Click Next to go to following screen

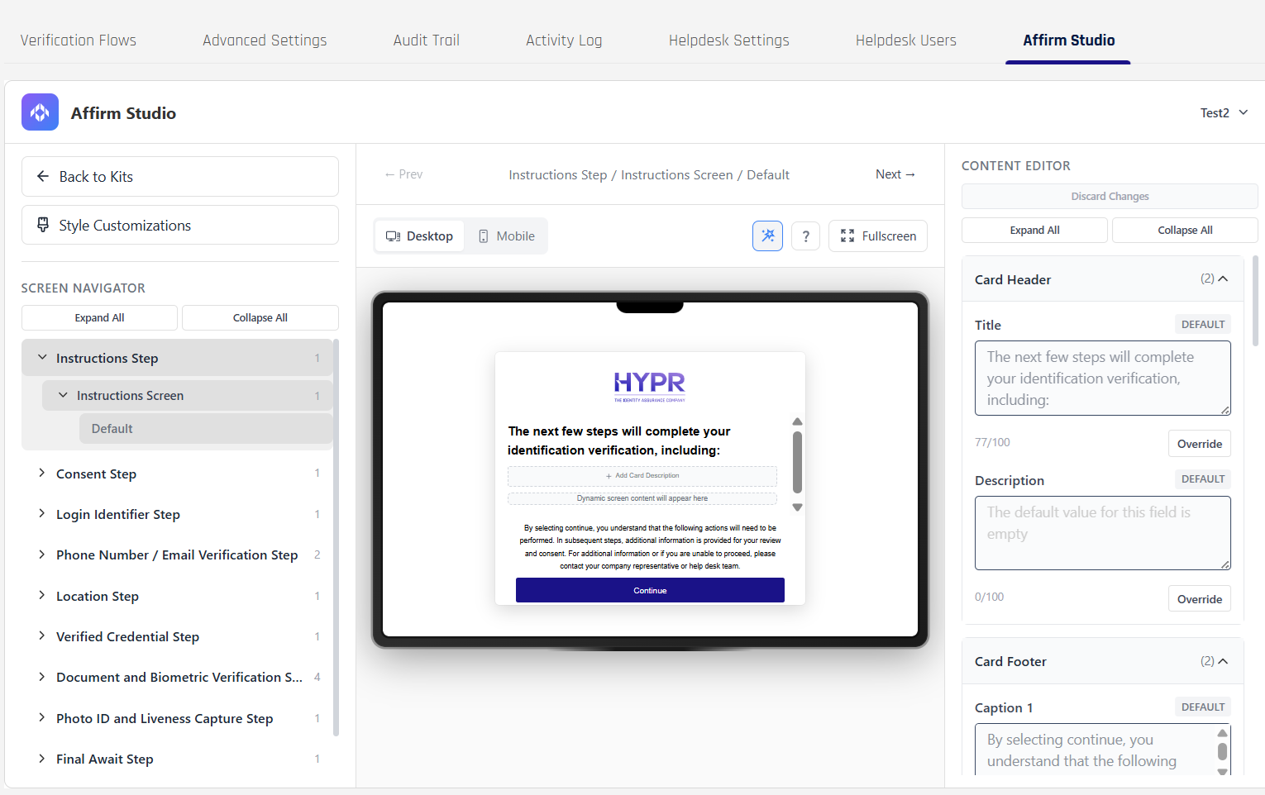pos(895,174)
